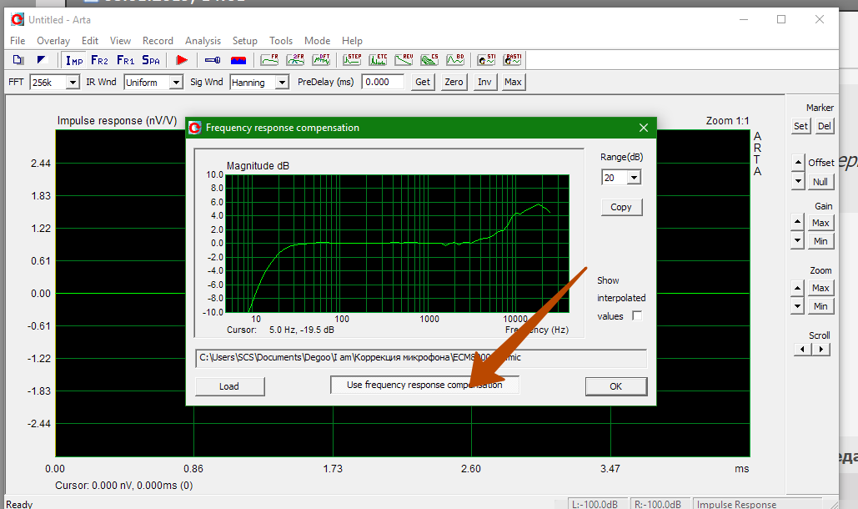Click the PreDelay (ms) input field
This screenshot has height=509, width=858.
pyautogui.click(x=383, y=82)
